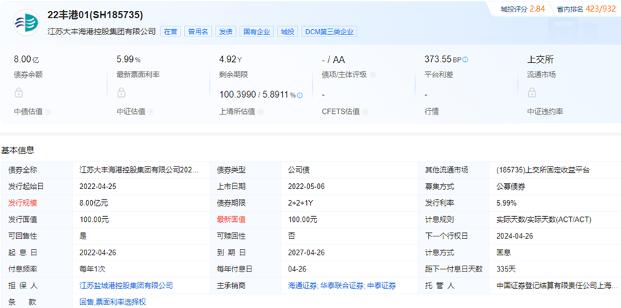This screenshot has width=621, height=308.
Task: Click the info icon next to 中债估值 label
Action: point(47,112)
